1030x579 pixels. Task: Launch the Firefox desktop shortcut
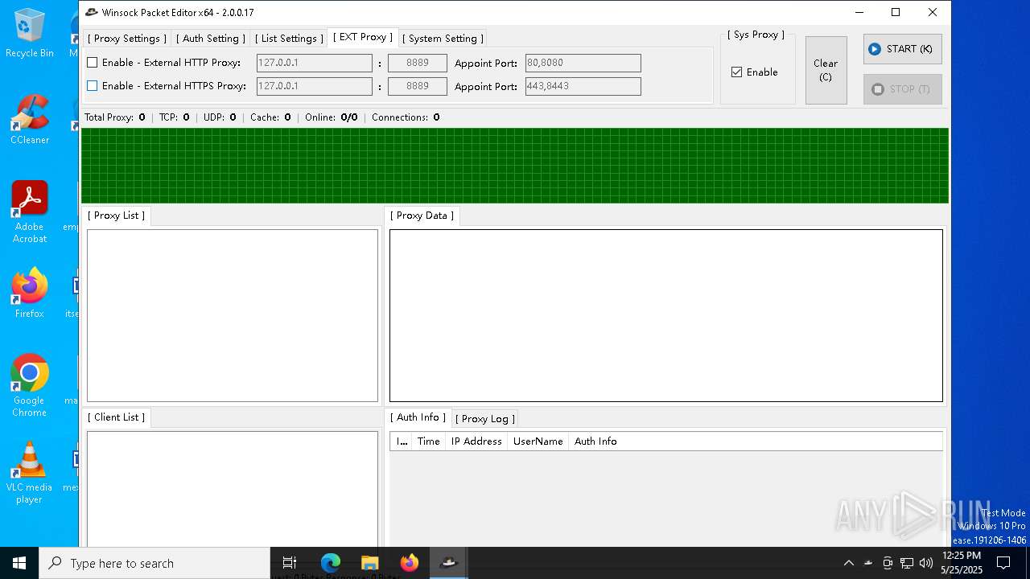tap(30, 293)
